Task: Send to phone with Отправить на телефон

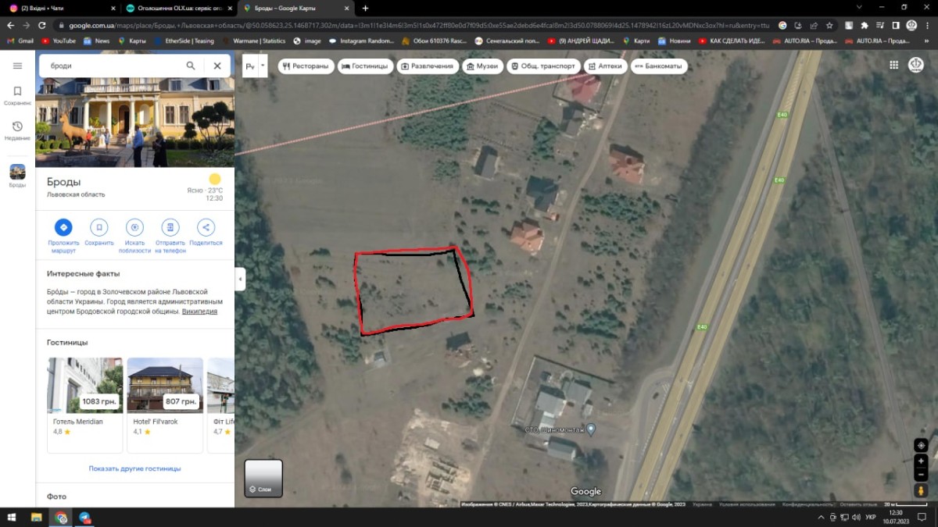Action: click(x=170, y=227)
